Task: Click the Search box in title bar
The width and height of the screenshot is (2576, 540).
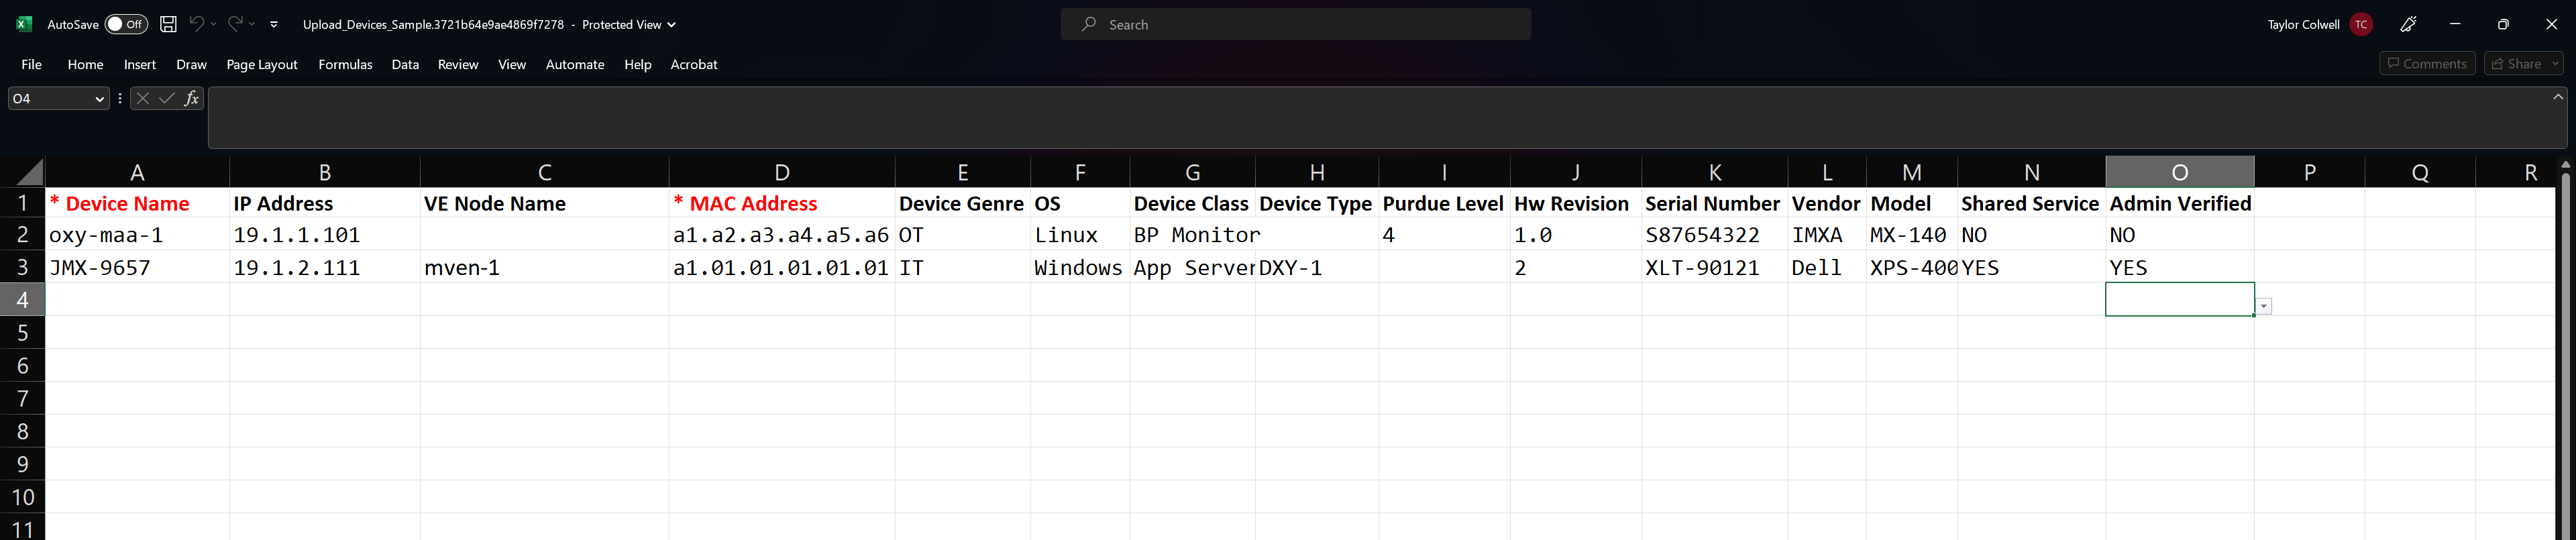Action: pyautogui.click(x=1295, y=24)
